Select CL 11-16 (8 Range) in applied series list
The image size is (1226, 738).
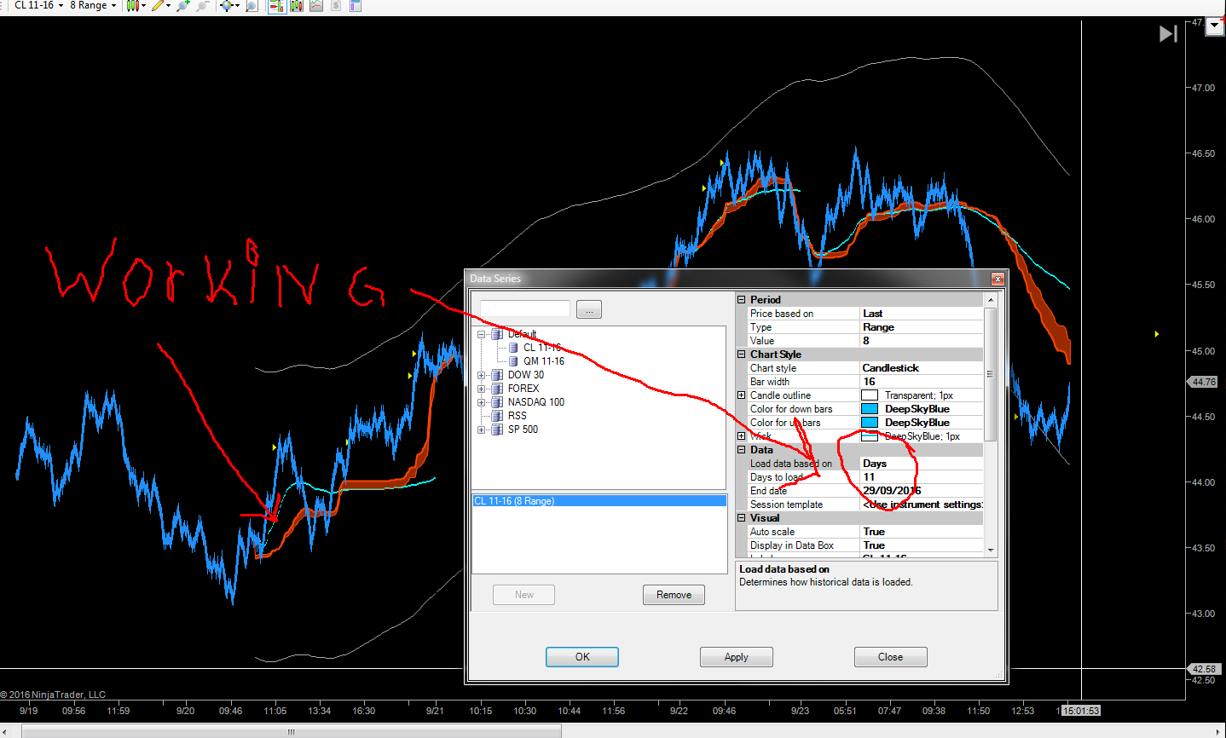599,501
